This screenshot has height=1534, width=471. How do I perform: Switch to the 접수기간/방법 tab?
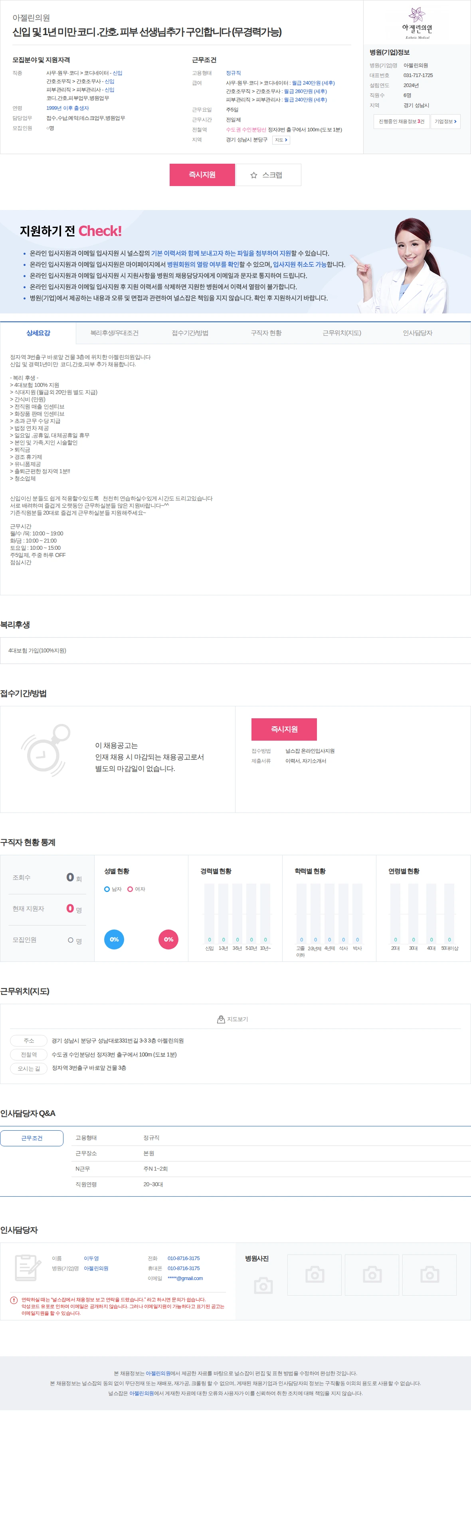(x=190, y=333)
